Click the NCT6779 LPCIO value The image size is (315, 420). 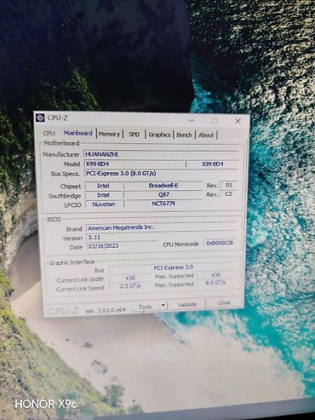163,204
